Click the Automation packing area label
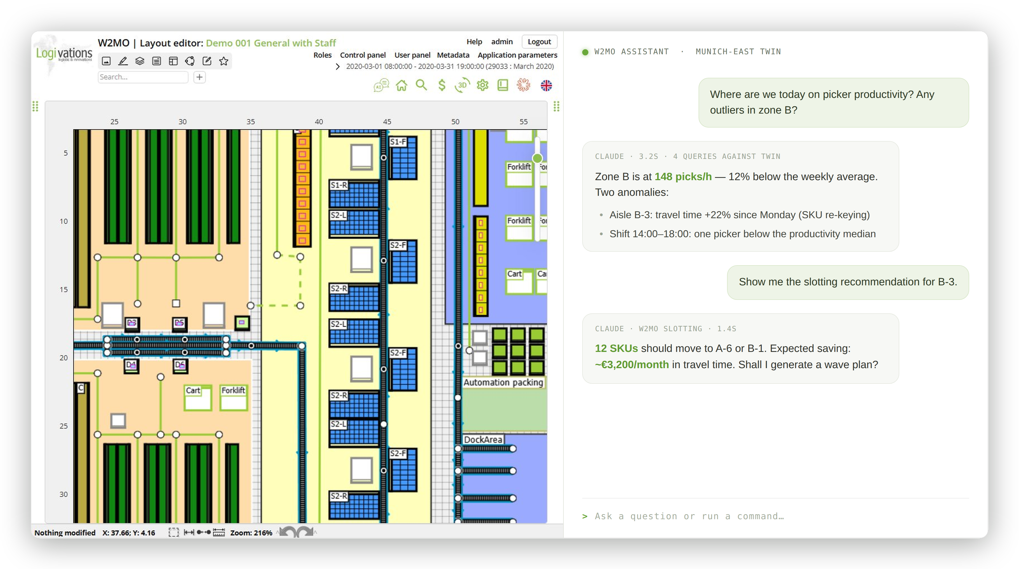 [x=503, y=382]
